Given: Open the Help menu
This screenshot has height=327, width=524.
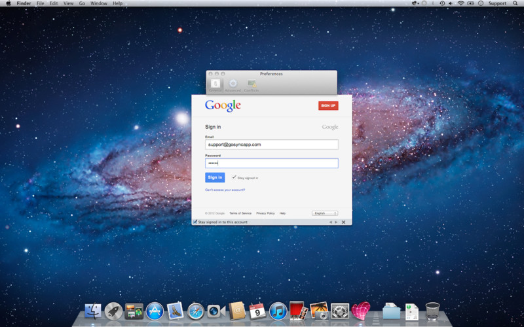Looking at the screenshot, I should [x=118, y=3].
